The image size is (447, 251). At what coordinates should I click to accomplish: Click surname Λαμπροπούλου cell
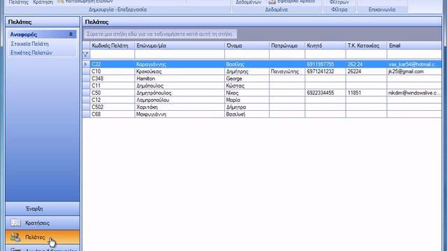[x=179, y=100]
